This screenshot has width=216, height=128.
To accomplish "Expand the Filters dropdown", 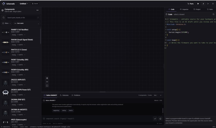I will [x=6, y=23].
